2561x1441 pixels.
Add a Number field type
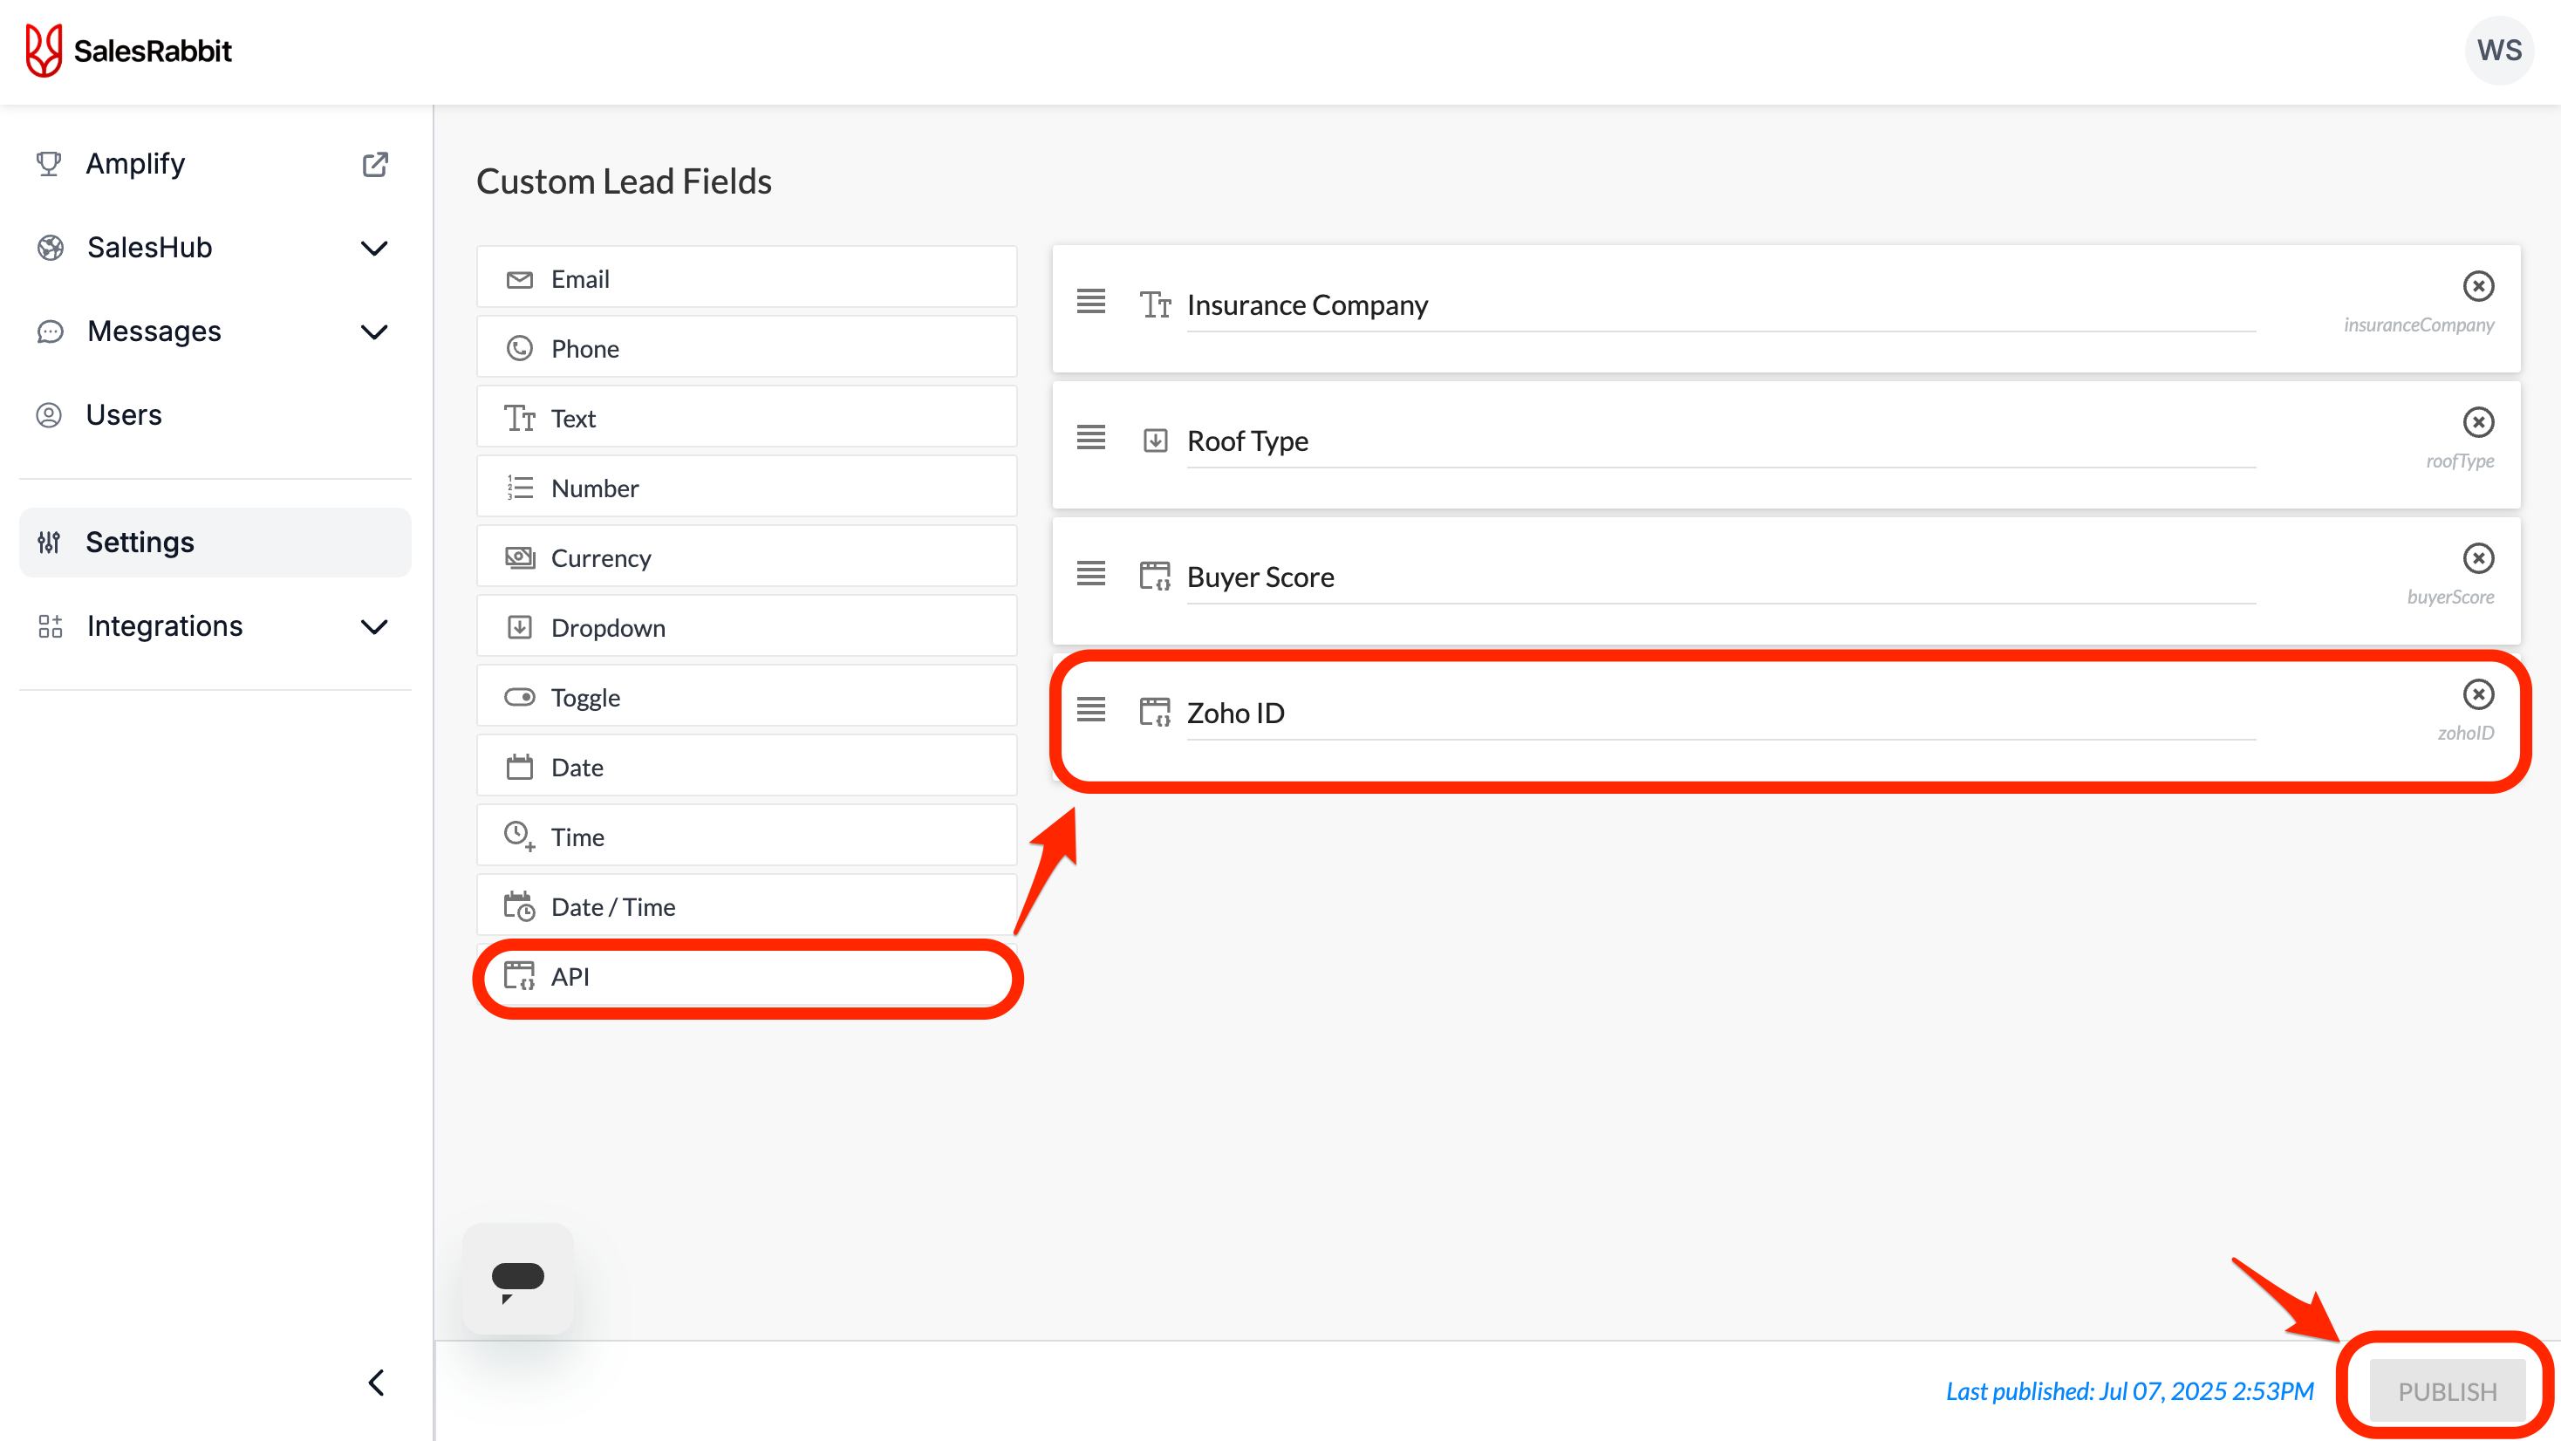(x=747, y=488)
